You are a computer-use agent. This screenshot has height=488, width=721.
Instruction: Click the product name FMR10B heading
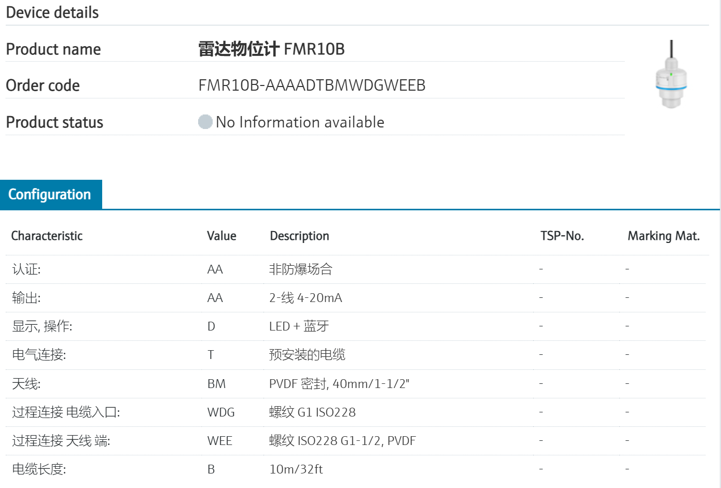pos(271,49)
